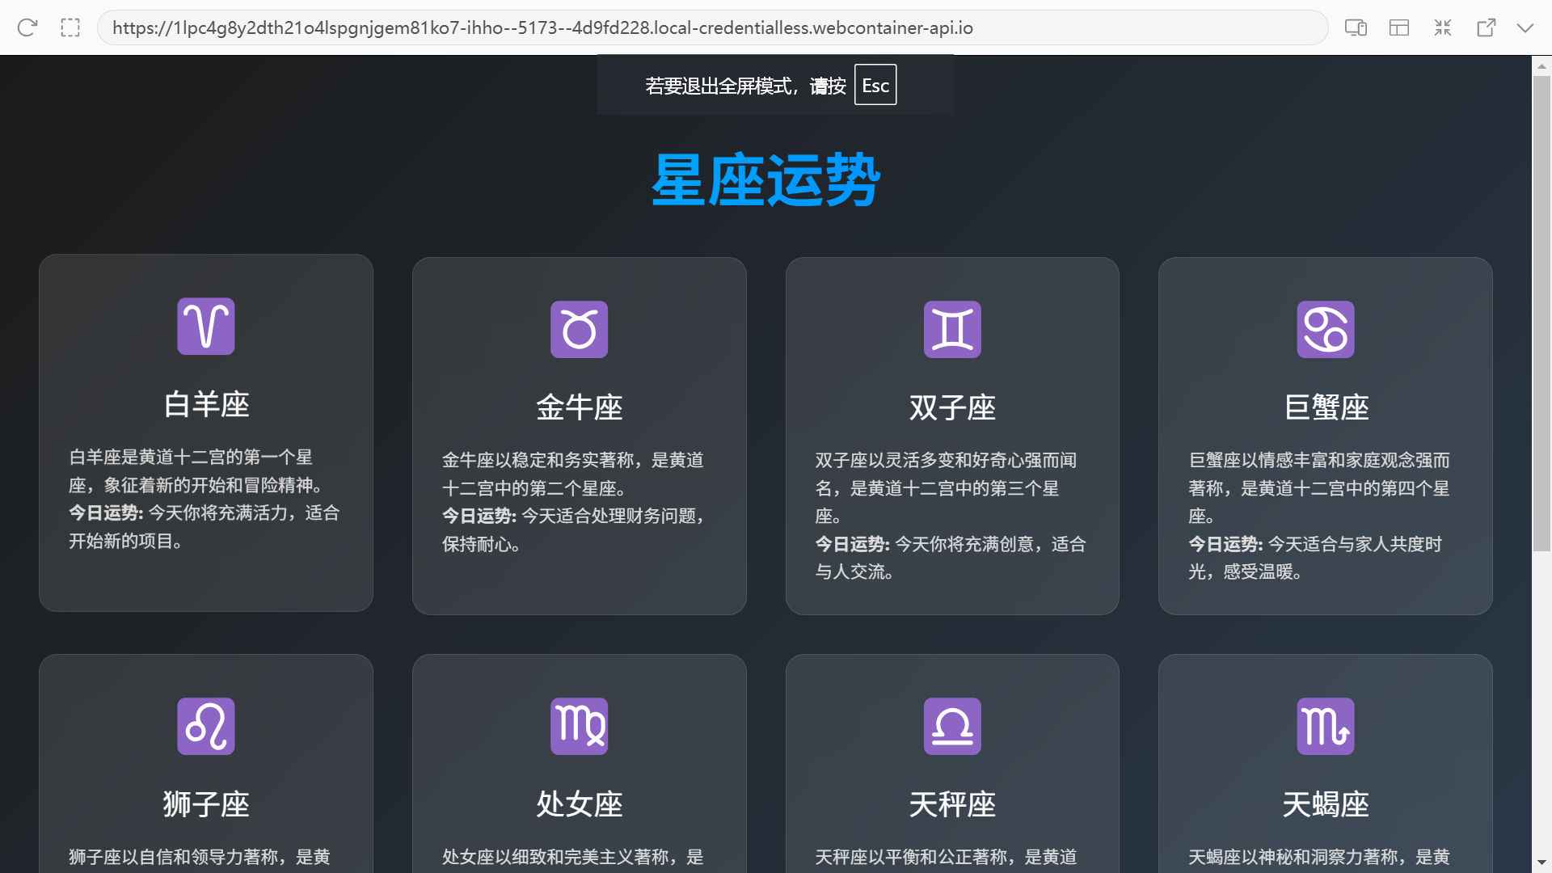1552x873 pixels.
Task: Click the vertical scrollbar thumb
Action: [1541, 314]
